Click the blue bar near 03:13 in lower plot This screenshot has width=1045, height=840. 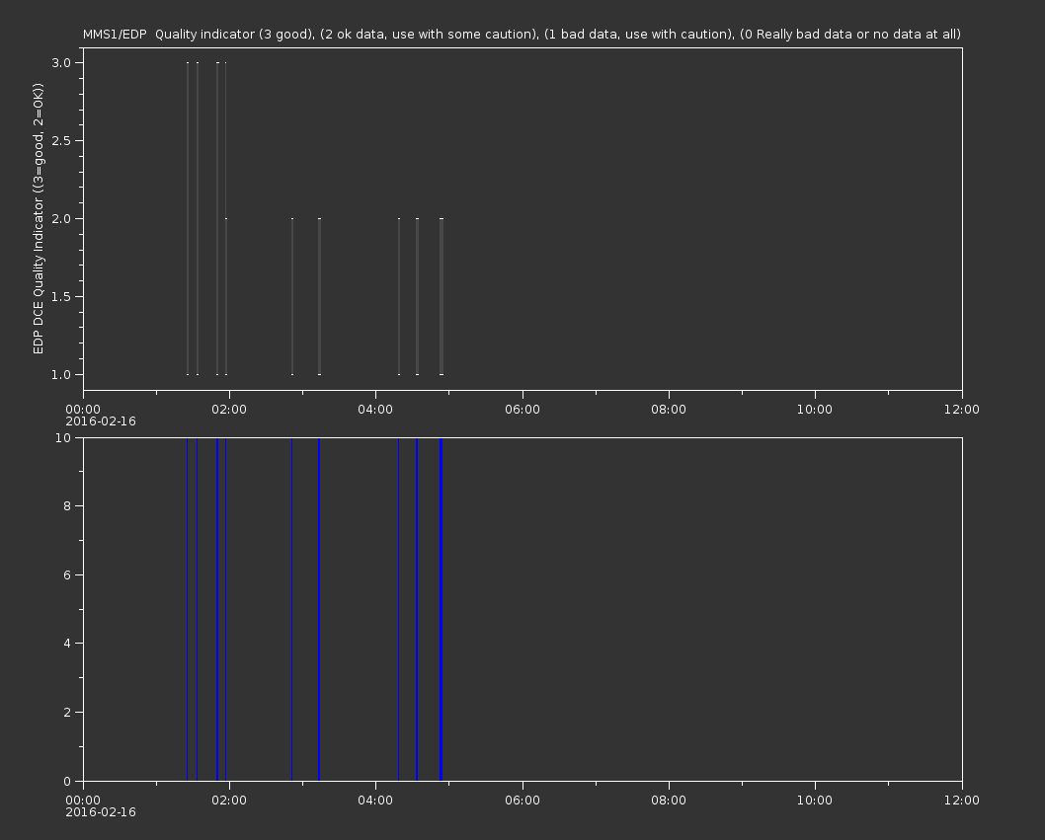(x=319, y=609)
